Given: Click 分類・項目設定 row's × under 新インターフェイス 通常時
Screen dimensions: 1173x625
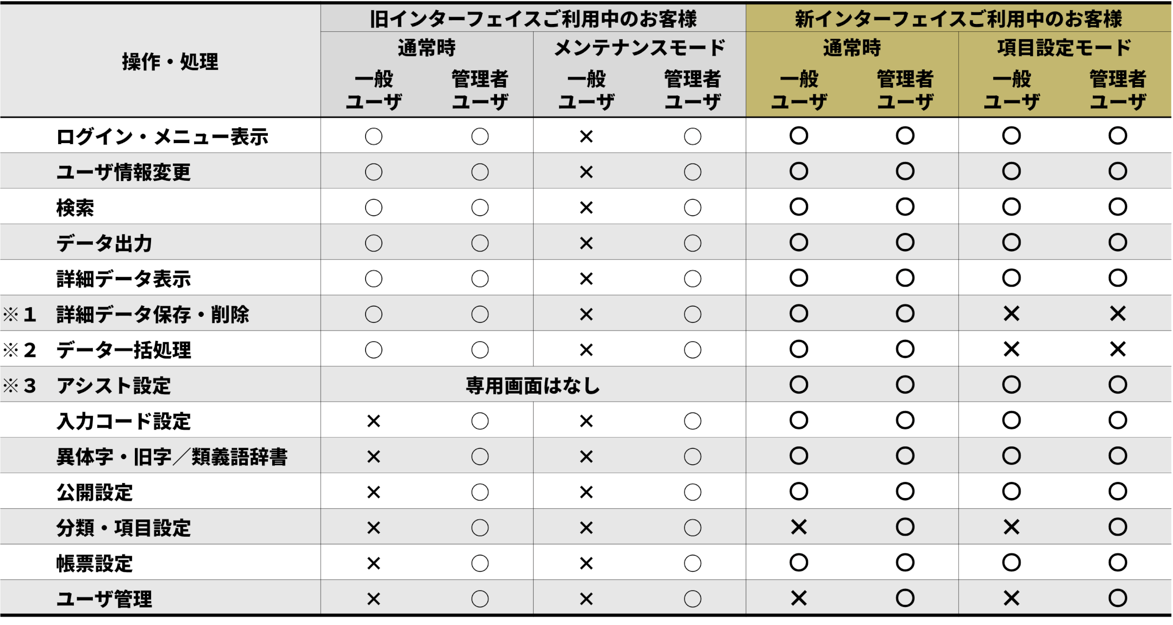Looking at the screenshot, I should [799, 527].
